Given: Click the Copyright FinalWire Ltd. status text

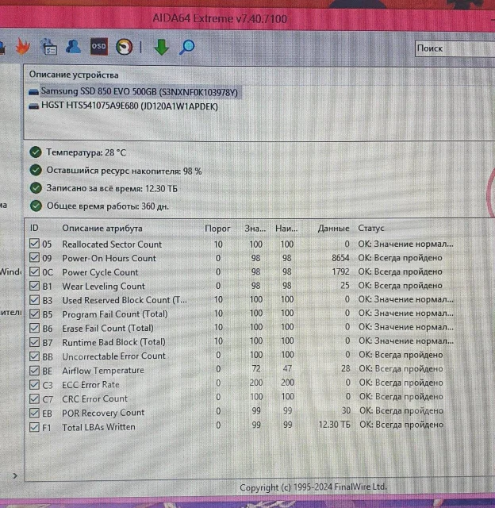Looking at the screenshot, I should click(313, 487).
